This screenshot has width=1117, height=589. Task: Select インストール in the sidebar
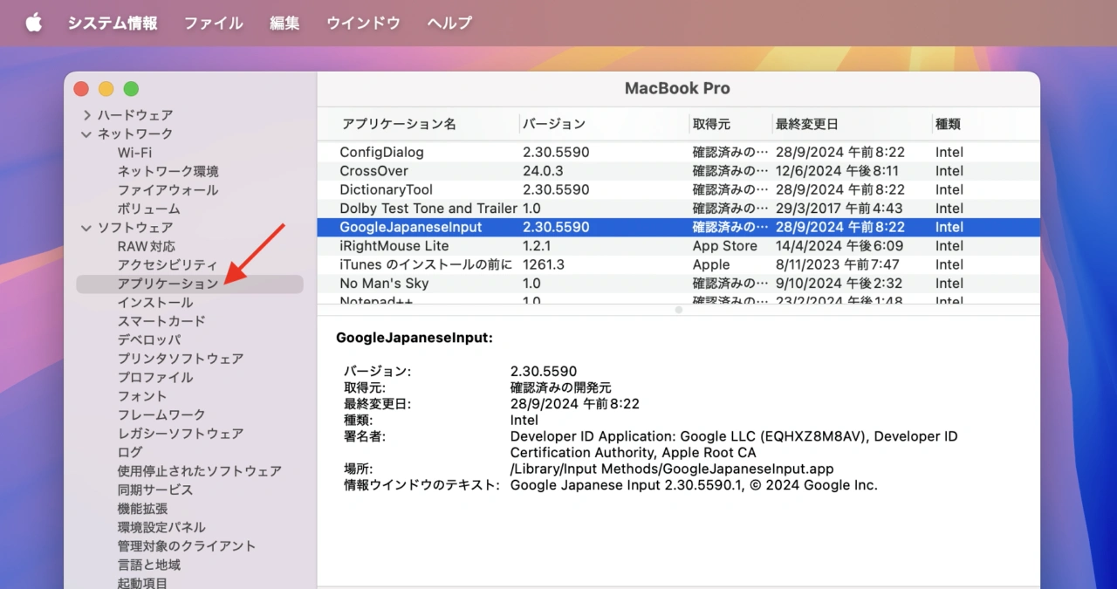click(155, 303)
